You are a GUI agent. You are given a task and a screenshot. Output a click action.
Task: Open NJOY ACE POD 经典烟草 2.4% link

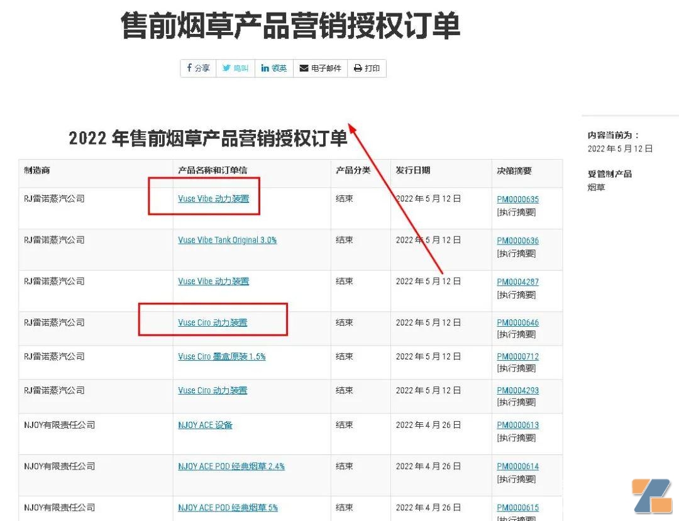231,466
